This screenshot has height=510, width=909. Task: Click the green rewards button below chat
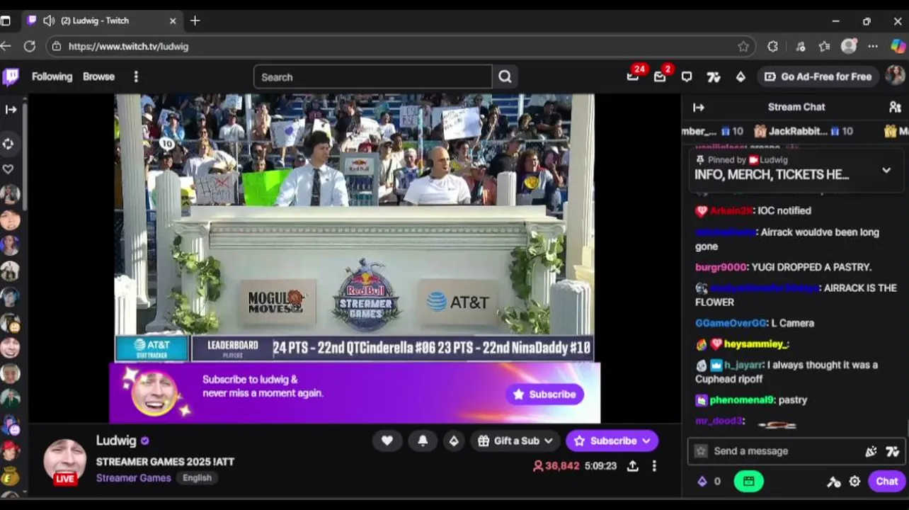click(749, 481)
